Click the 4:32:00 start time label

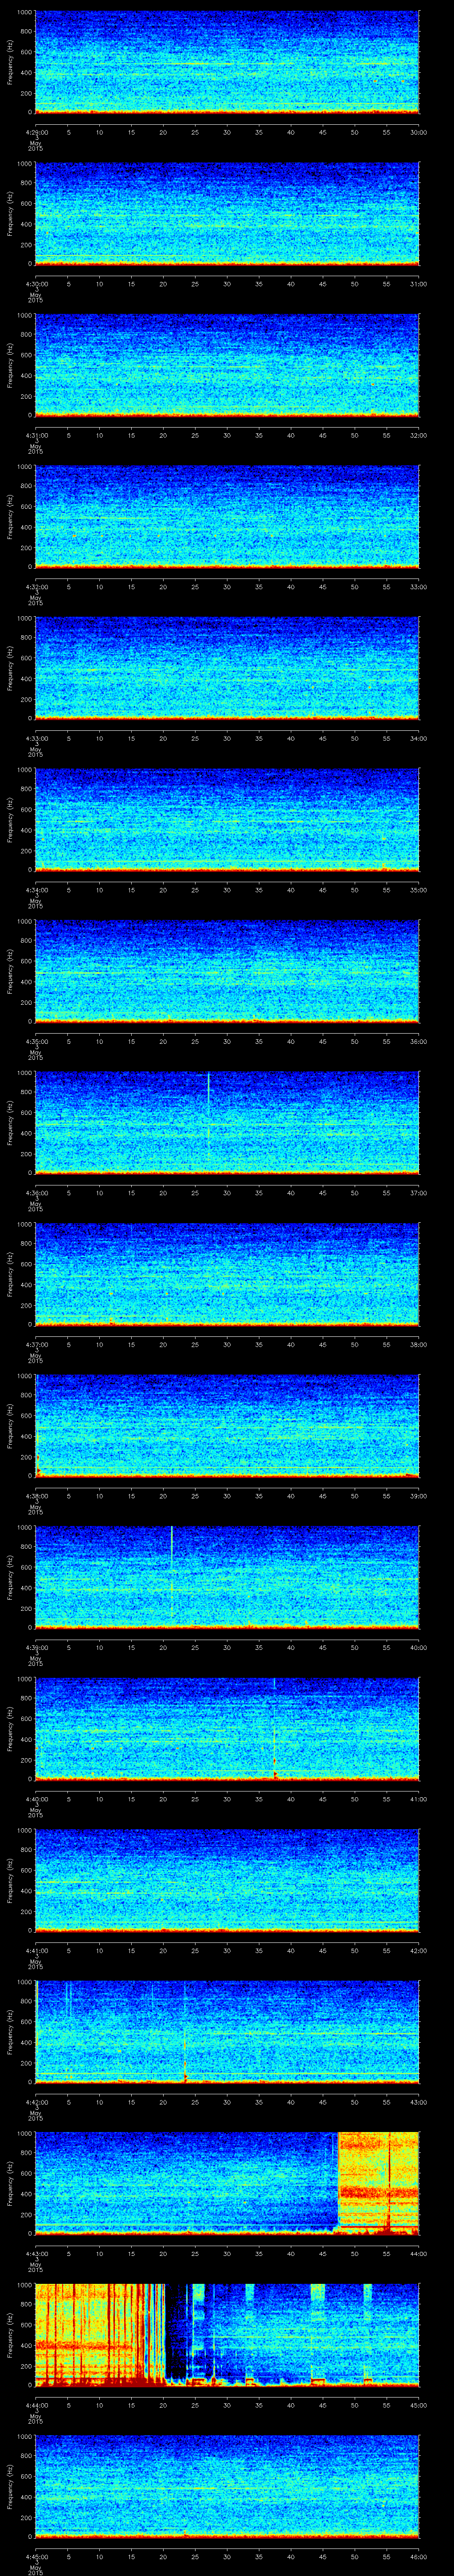point(36,587)
